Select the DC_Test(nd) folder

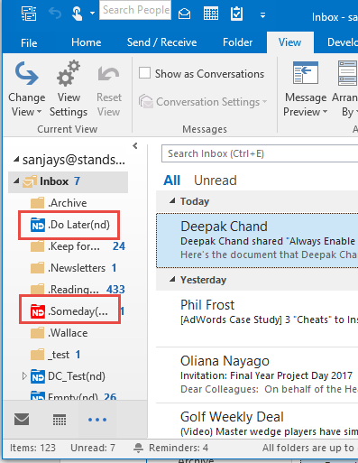77,376
